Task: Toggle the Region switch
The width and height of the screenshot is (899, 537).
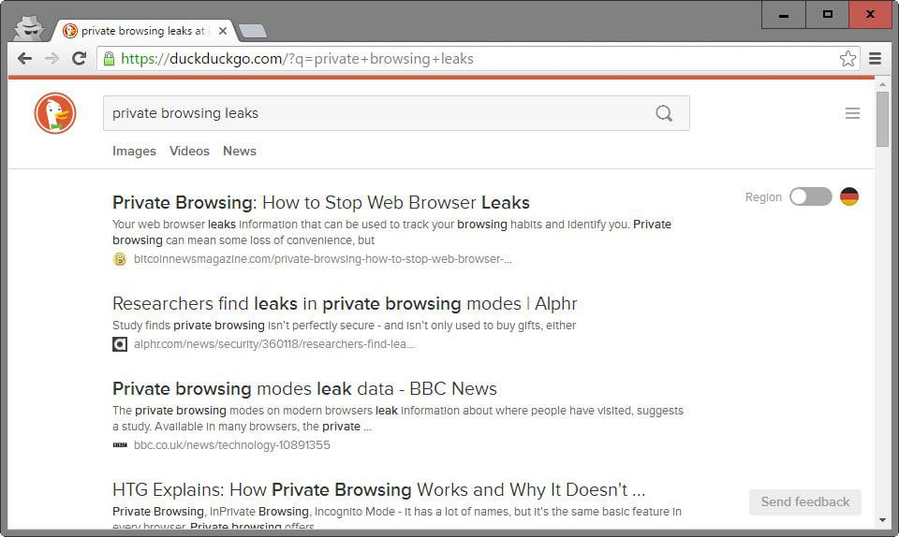Action: (810, 196)
